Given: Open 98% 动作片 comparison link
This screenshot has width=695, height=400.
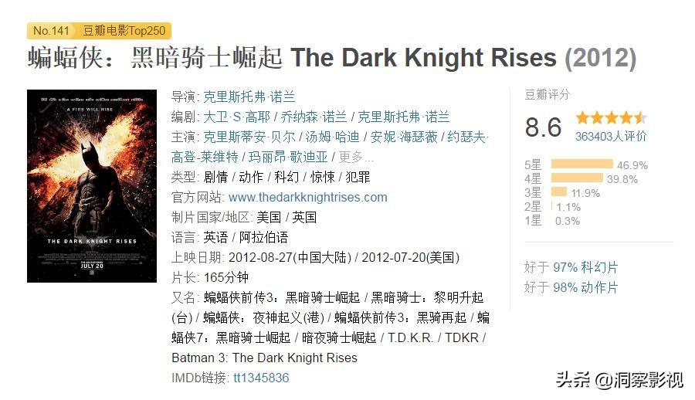Looking at the screenshot, I should point(585,287).
